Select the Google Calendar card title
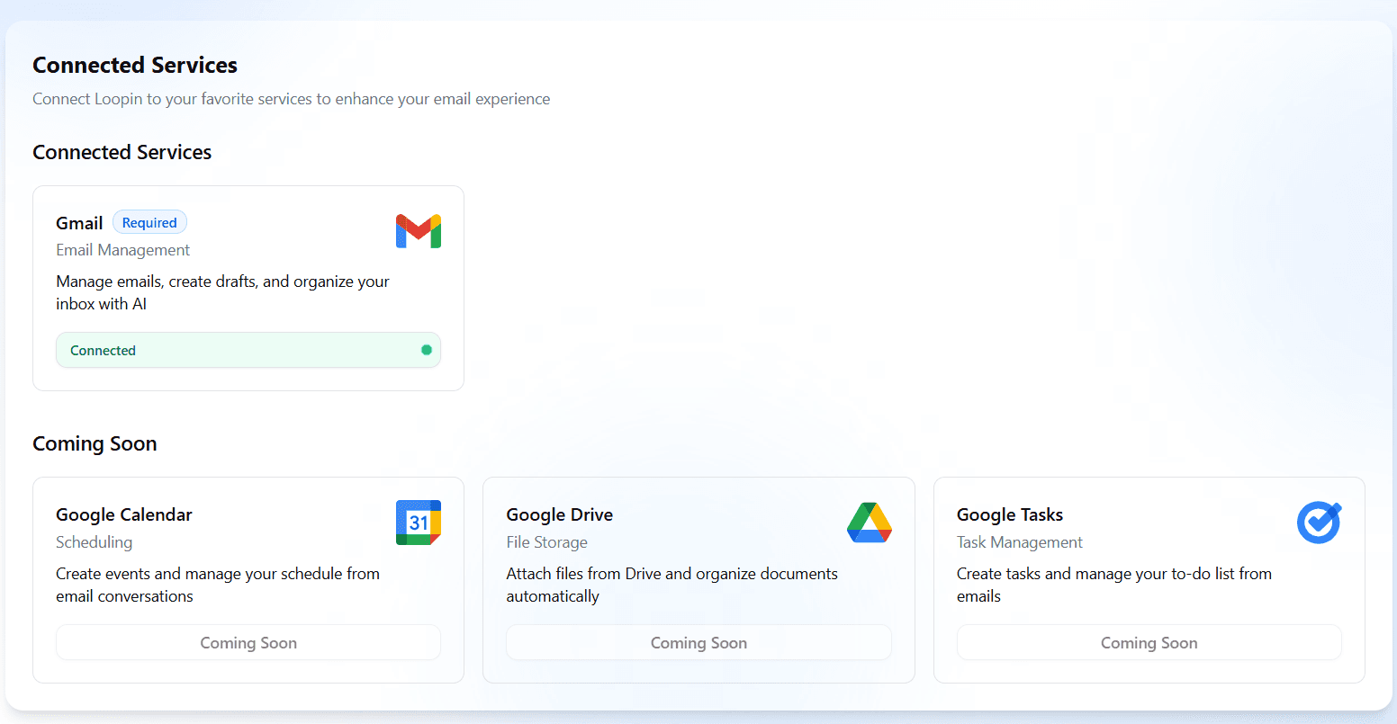1397x724 pixels. [124, 514]
